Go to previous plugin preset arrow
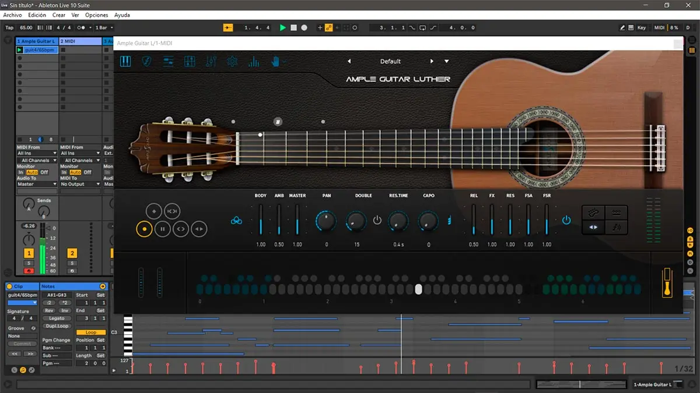 349,61
